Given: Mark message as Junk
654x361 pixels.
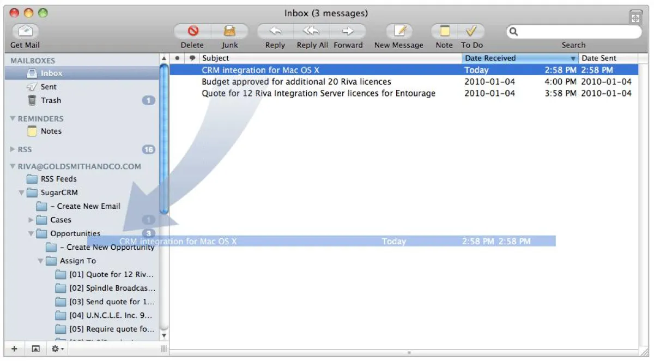Looking at the screenshot, I should [x=230, y=31].
